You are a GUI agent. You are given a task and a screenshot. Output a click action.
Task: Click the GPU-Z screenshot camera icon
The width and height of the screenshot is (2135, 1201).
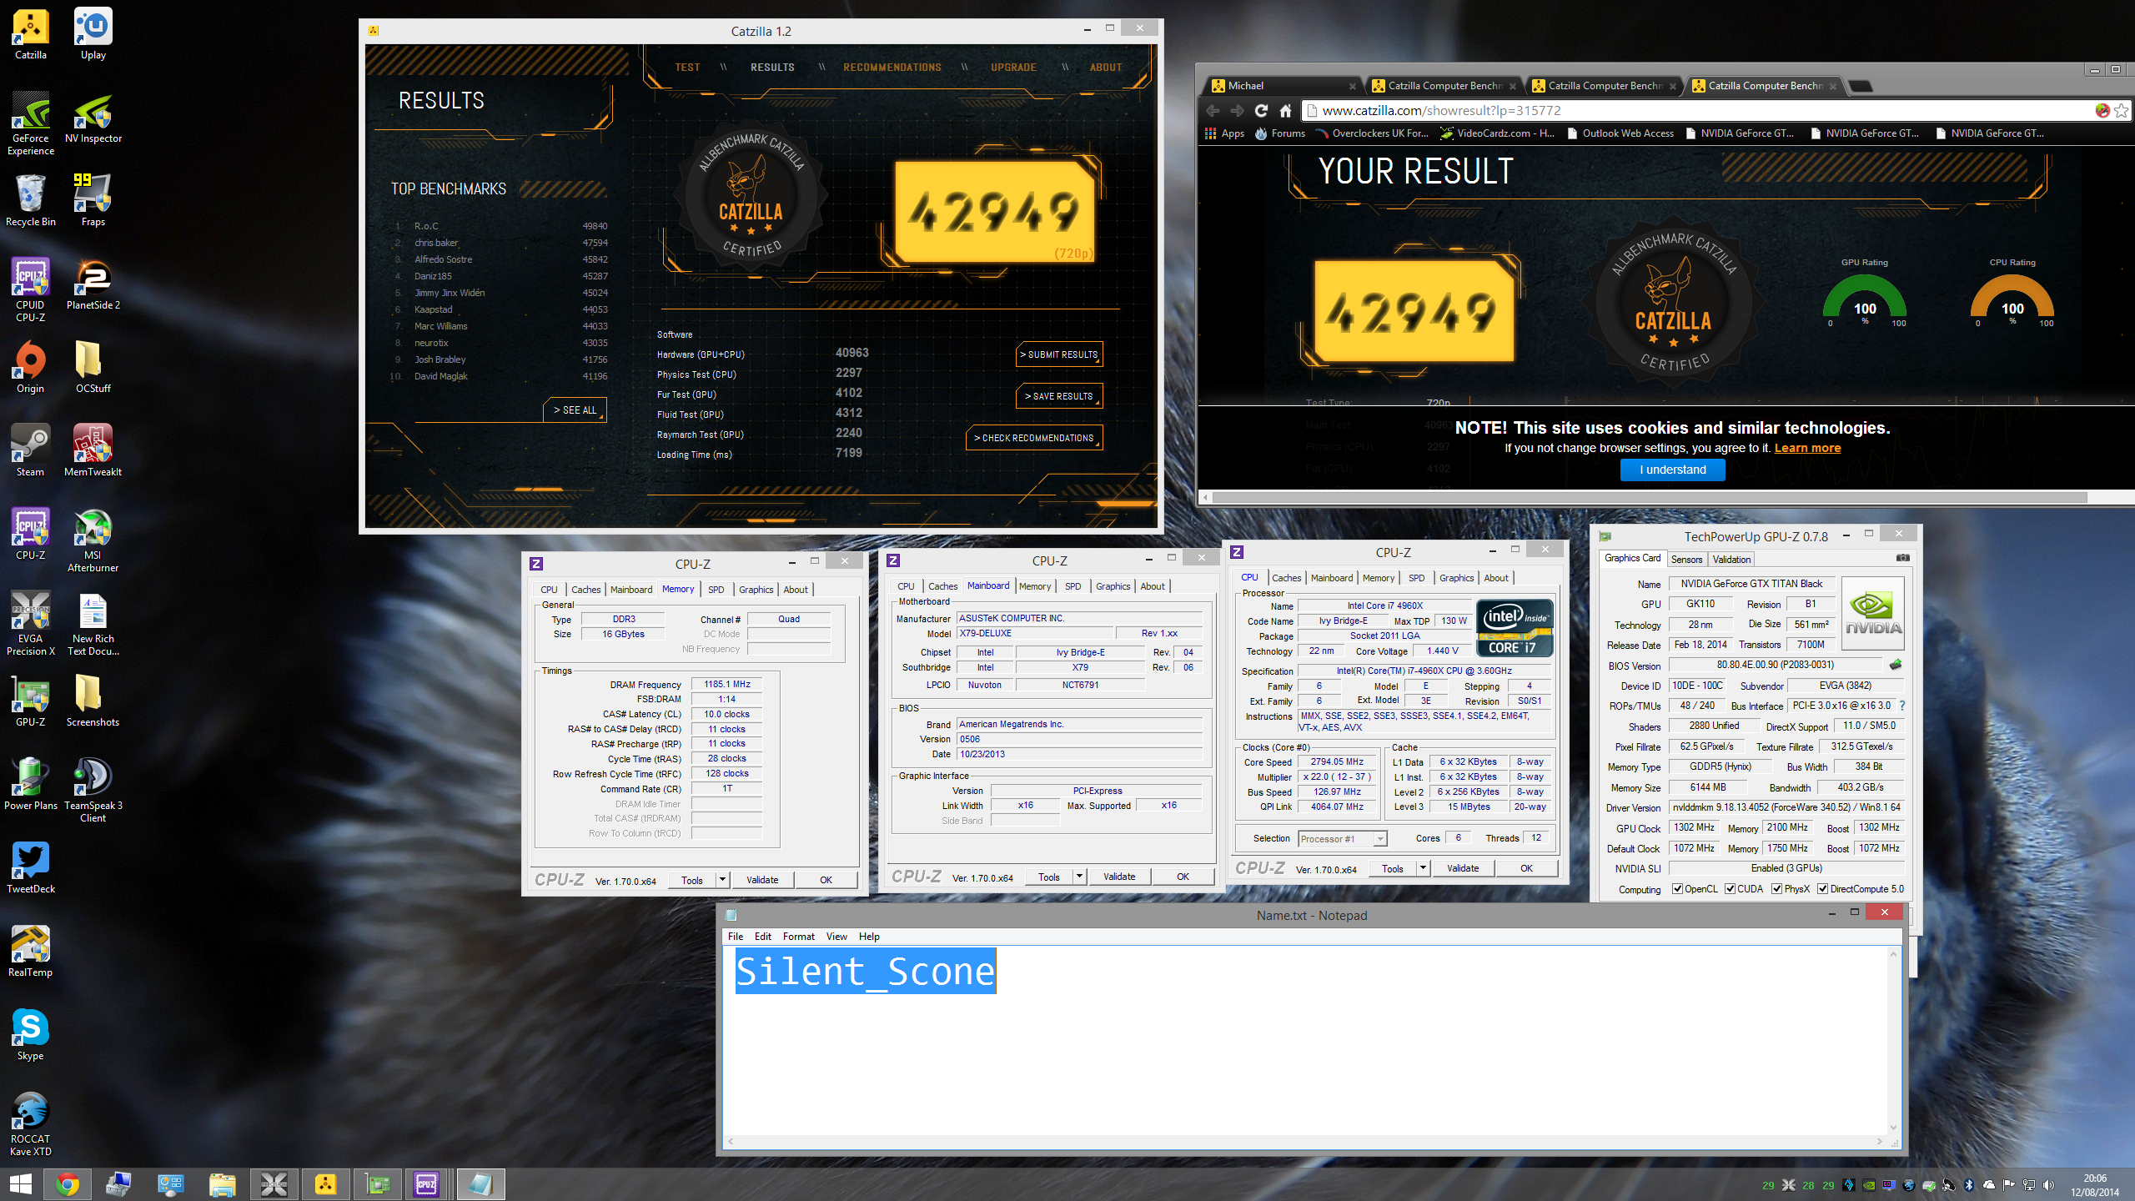[x=1902, y=558]
